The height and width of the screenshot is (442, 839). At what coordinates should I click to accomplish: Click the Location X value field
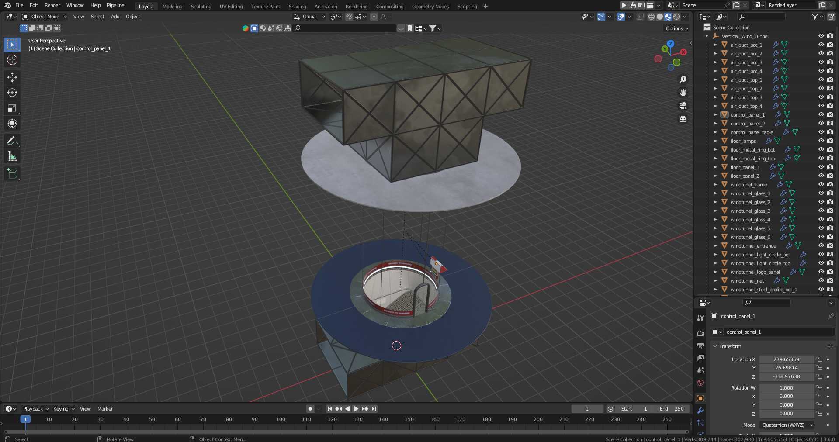tap(786, 359)
